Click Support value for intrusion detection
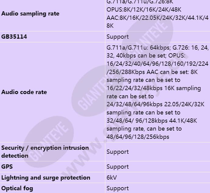Image resolution: width=210 pixels, height=193 pixels. (117, 152)
